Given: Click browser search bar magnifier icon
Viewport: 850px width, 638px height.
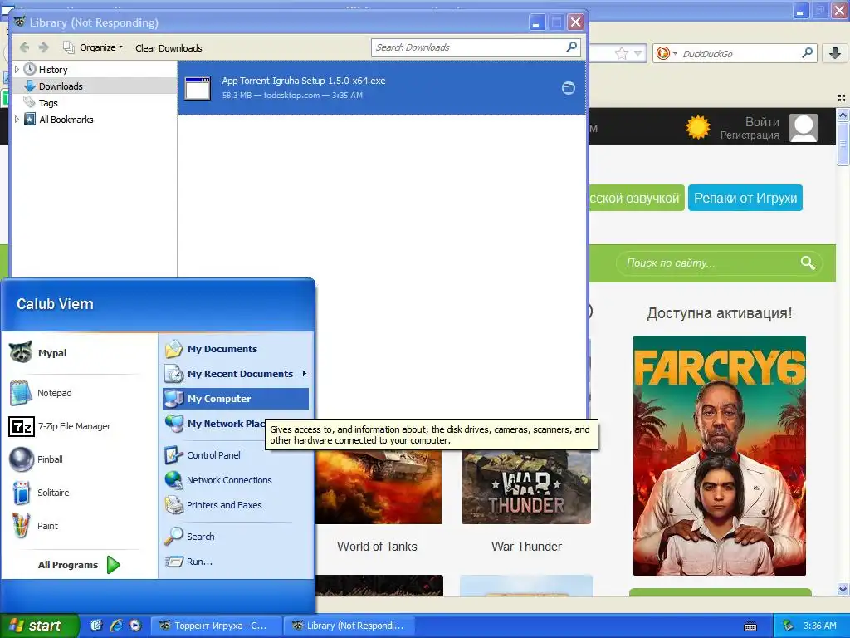Looking at the screenshot, I should pos(807,53).
